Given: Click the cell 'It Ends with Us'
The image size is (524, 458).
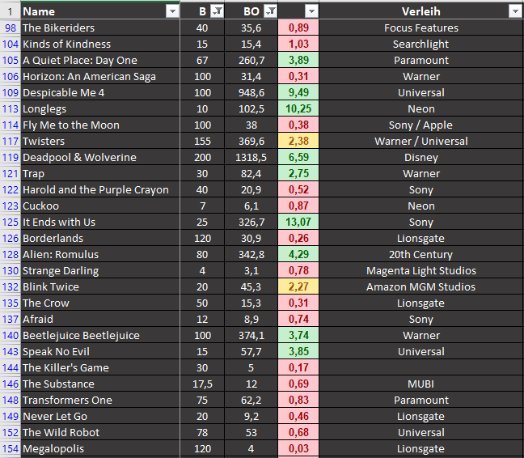Looking at the screenshot, I should [100, 222].
